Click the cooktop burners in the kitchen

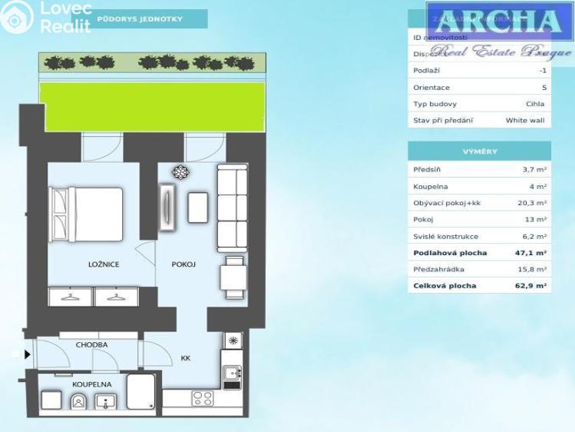[203, 398]
